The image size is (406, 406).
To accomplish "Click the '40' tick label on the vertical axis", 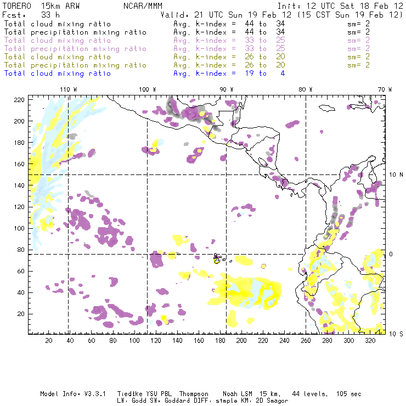I will (x=21, y=292).
